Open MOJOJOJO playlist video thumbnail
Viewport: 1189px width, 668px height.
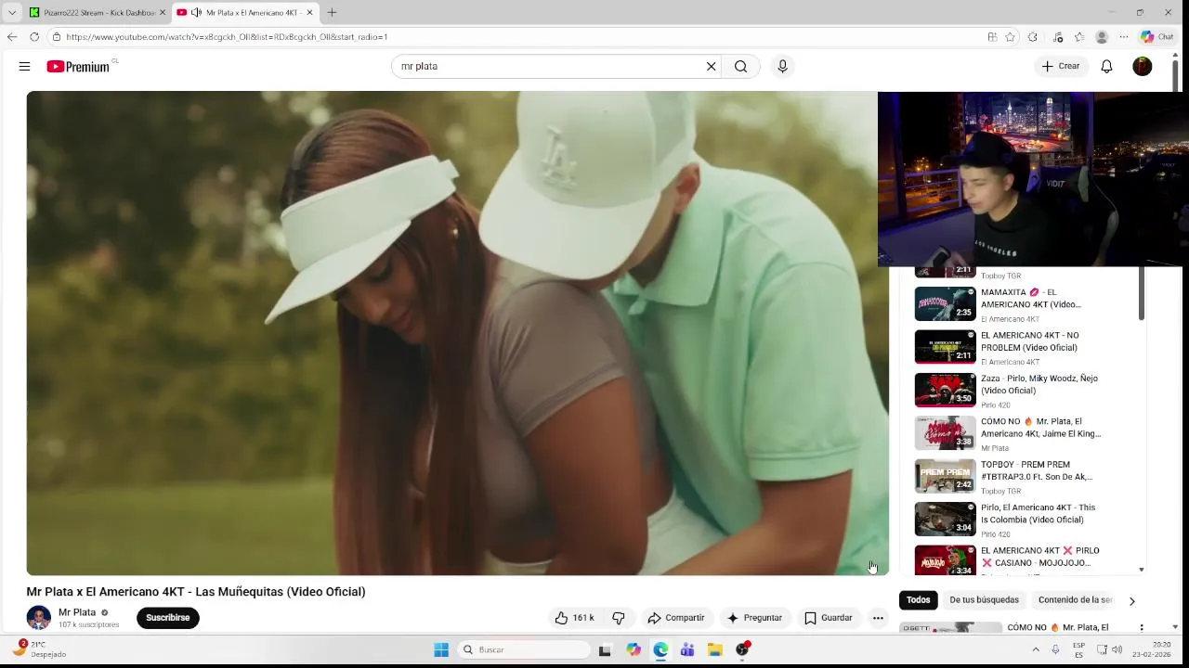[946, 560]
